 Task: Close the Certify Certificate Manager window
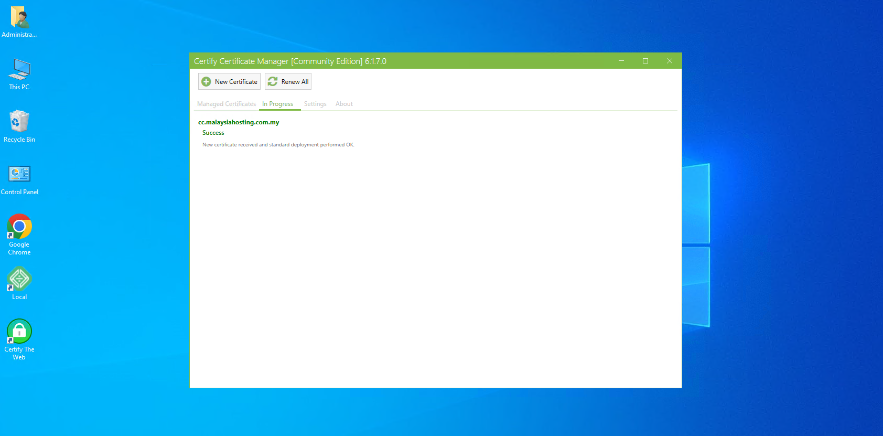[670, 61]
